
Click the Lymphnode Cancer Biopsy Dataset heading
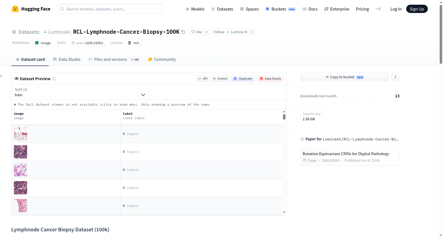pos(60,229)
